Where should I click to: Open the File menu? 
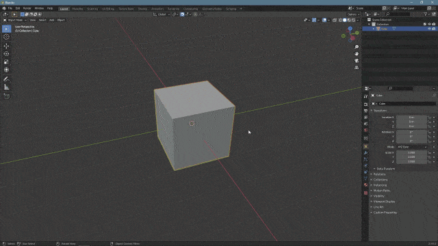tap(10, 8)
